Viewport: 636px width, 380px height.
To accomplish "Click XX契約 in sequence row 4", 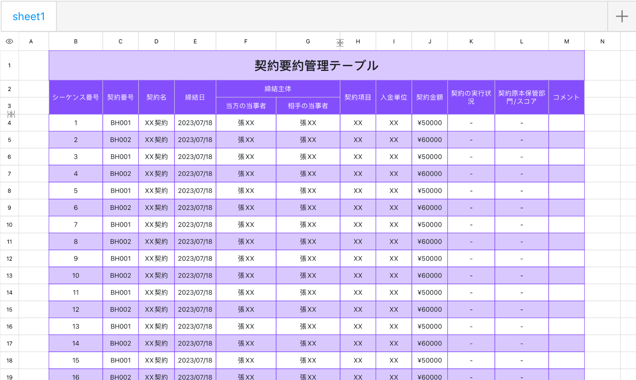I will 156,174.
